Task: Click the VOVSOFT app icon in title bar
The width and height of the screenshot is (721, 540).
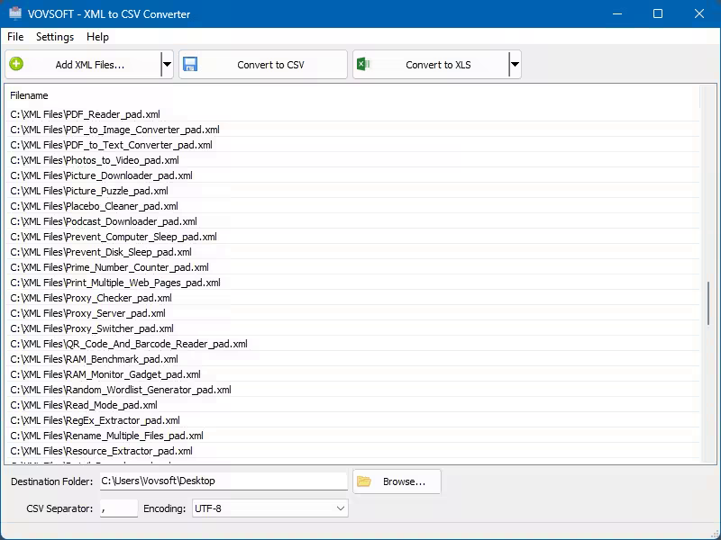Action: point(14,13)
